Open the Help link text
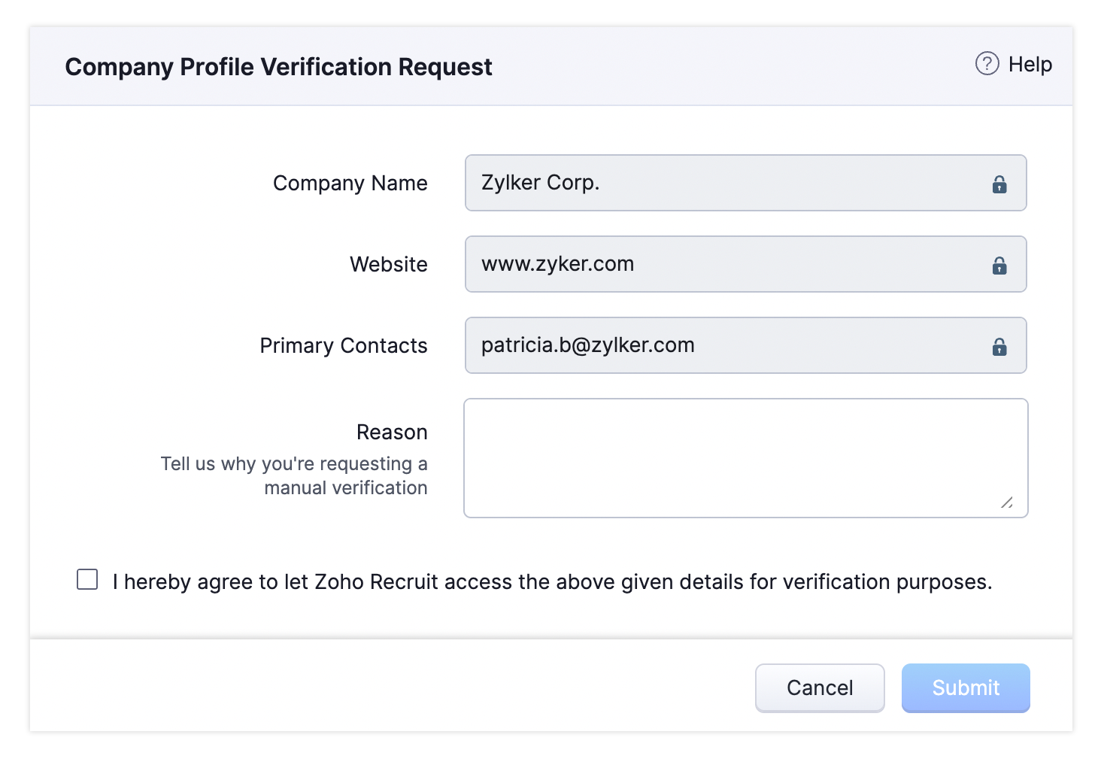 [x=1030, y=65]
